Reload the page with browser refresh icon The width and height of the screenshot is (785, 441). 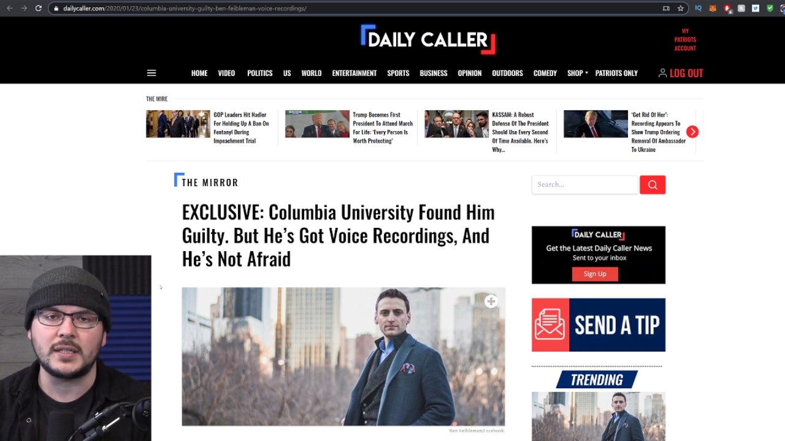pyautogui.click(x=38, y=8)
